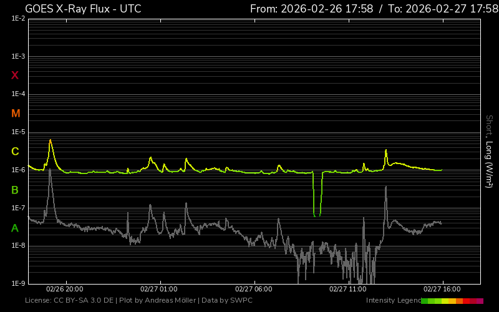Click the 1E-9 y-axis label

(x=18, y=283)
